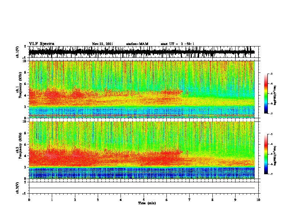Click the "ch.3(V)" axis label

point(17,188)
